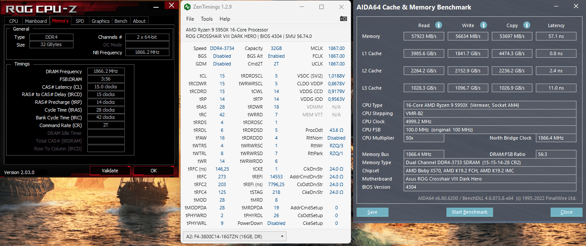Screen dimensions: 586x246
Task: Open the About tab in CPU-Z
Action: coord(139,21)
